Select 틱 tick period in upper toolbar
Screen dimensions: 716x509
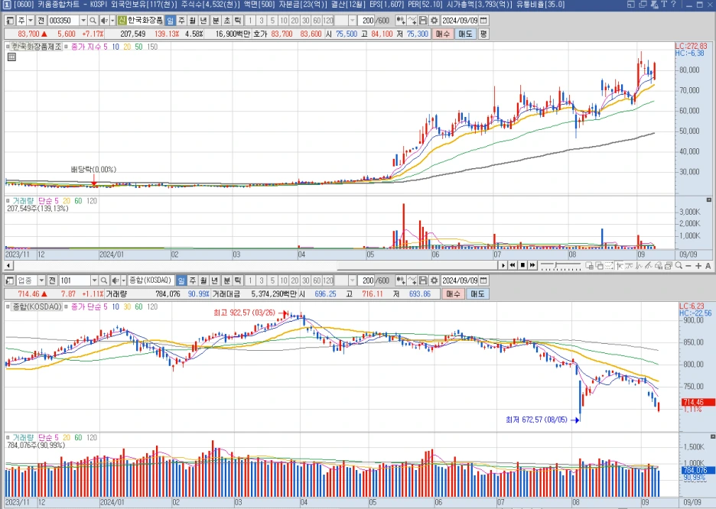click(x=238, y=21)
